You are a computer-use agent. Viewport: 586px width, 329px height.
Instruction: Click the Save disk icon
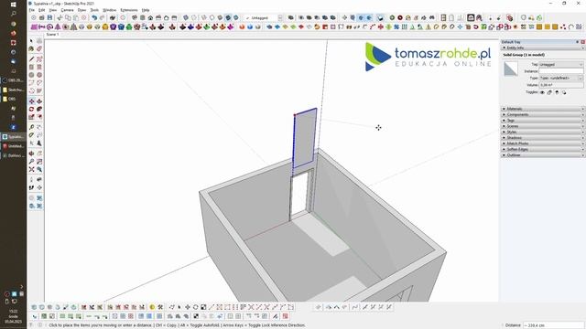point(49,17)
